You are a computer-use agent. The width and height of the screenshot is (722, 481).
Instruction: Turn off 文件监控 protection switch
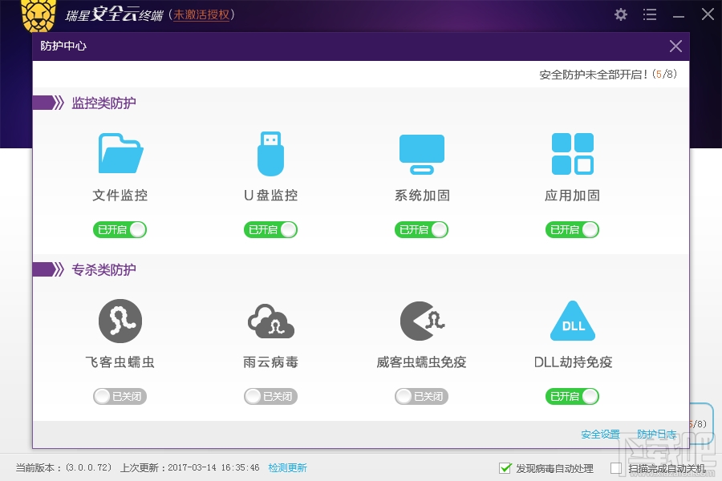point(120,229)
